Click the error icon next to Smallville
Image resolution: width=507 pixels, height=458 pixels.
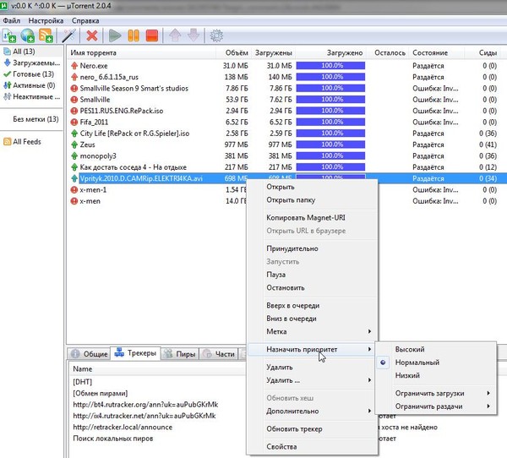coord(74,100)
